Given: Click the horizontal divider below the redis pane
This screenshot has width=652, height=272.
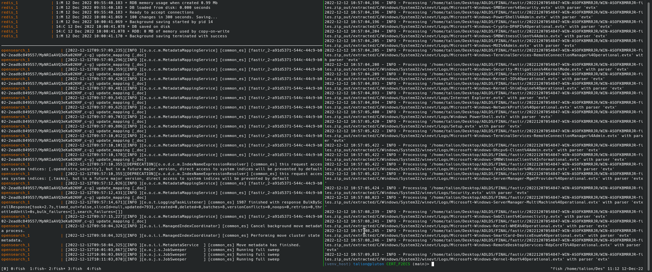Looking at the screenshot, I should (162, 45).
